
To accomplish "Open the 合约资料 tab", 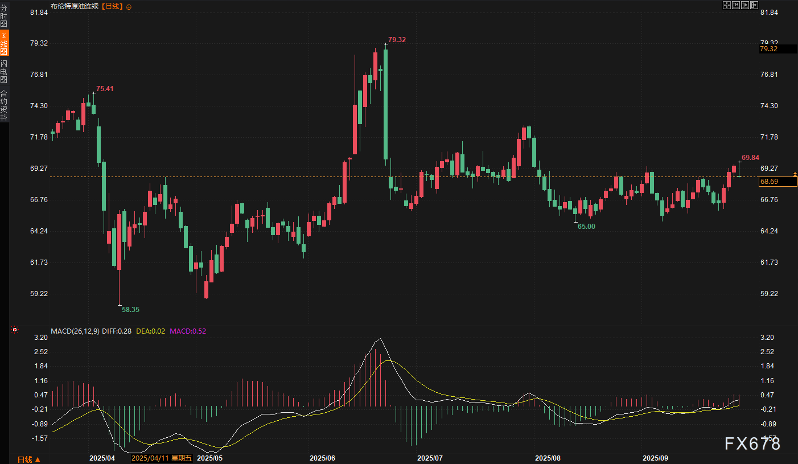I will (4, 105).
